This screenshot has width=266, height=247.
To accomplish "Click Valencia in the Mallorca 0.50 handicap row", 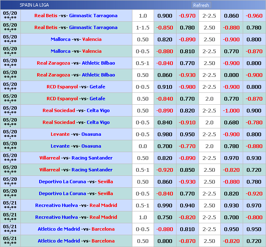I will point(92,40).
